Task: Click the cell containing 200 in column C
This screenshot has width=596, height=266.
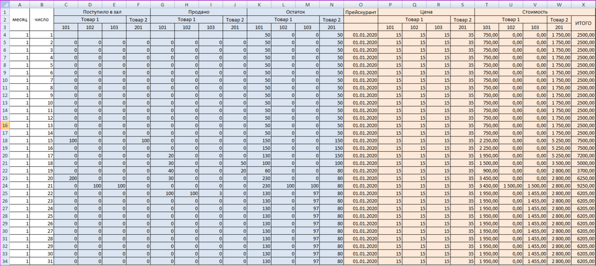Action: (x=66, y=178)
